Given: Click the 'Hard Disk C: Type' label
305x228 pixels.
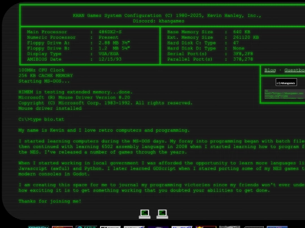Looking at the screenshot, I should pyautogui.click(x=191, y=43).
